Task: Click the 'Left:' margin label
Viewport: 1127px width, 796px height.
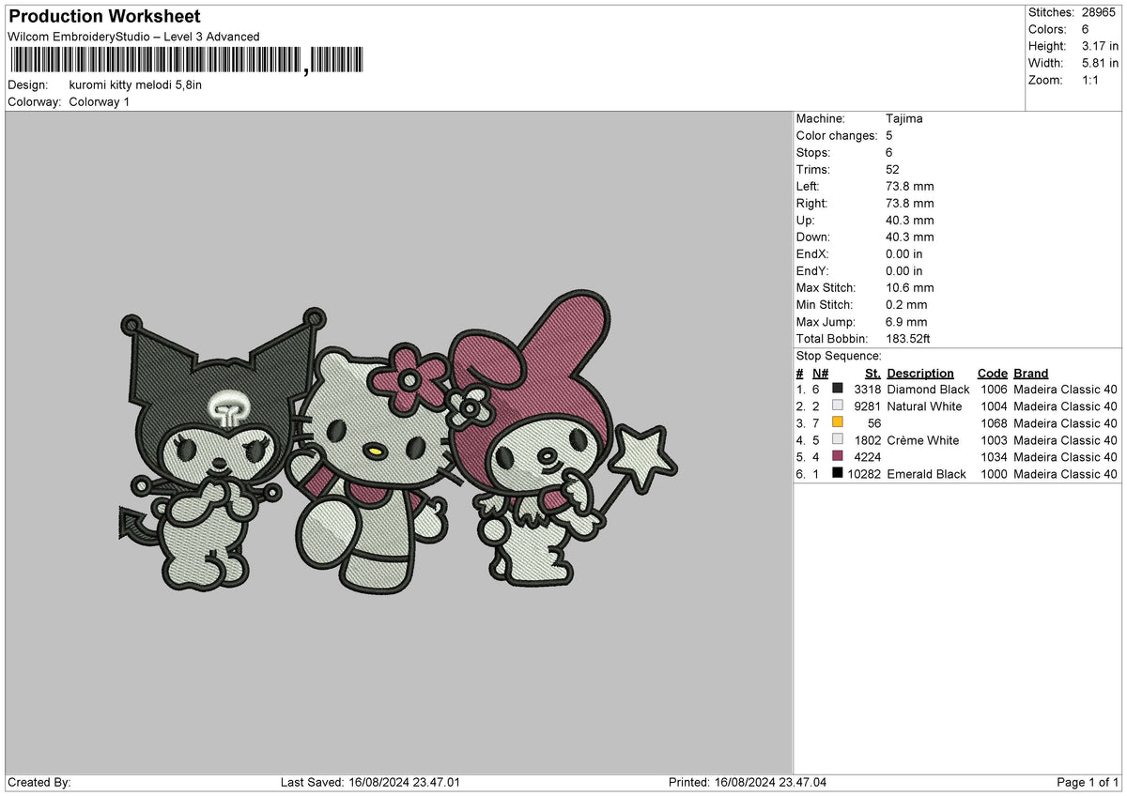Action: (809, 187)
